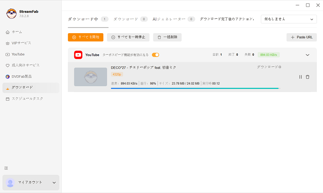The width and height of the screenshot is (323, 193).
Task: Click the Paste URL button
Action: (302, 37)
